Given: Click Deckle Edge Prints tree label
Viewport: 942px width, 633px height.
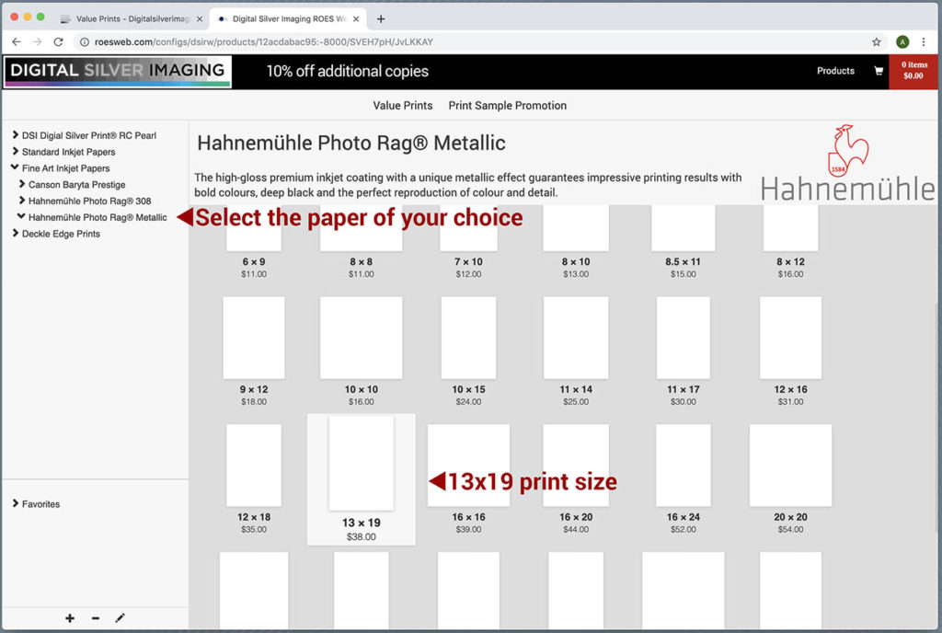Looking at the screenshot, I should click(x=61, y=234).
